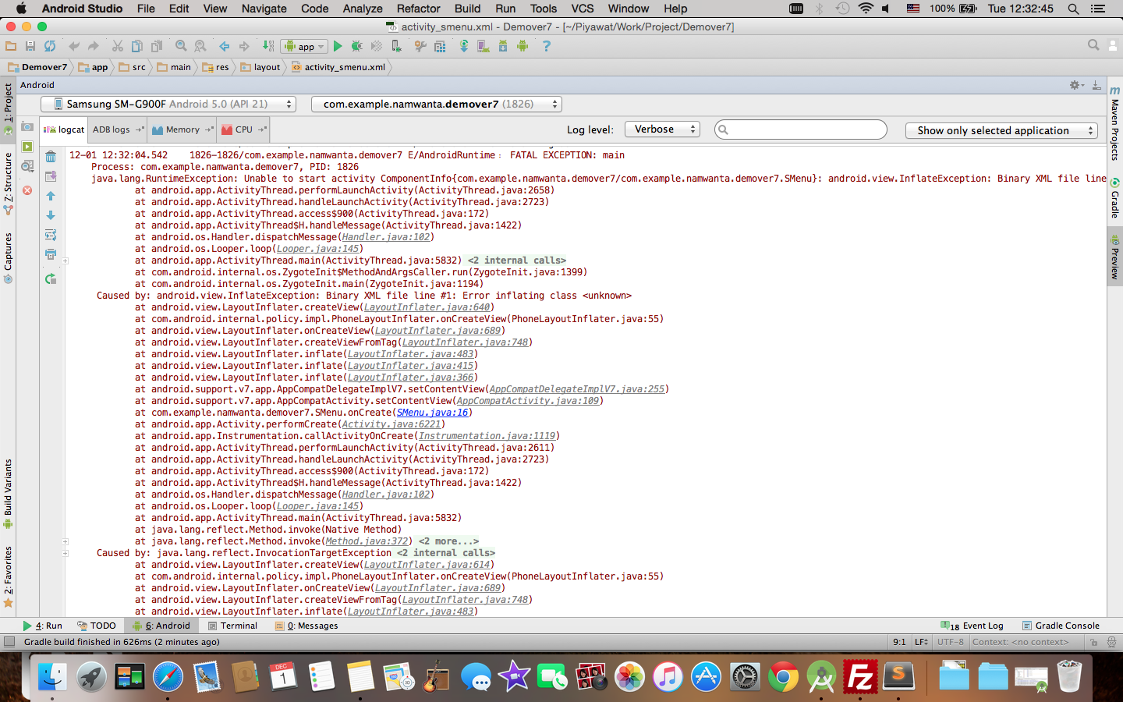1123x702 pixels.
Task: Click the Redo arrow icon
Action: [x=94, y=46]
